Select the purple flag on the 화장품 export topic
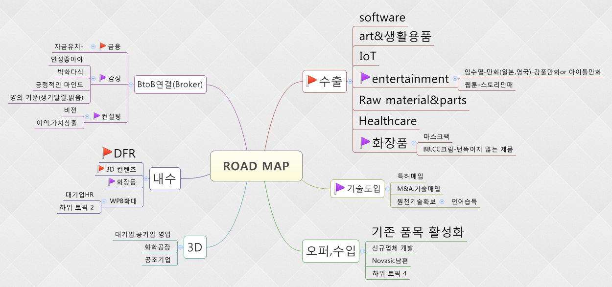612x287 pixels. [x=365, y=141]
